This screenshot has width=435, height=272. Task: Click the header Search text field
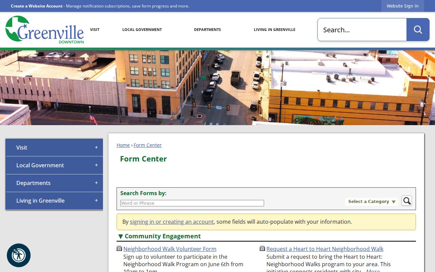coord(362,30)
